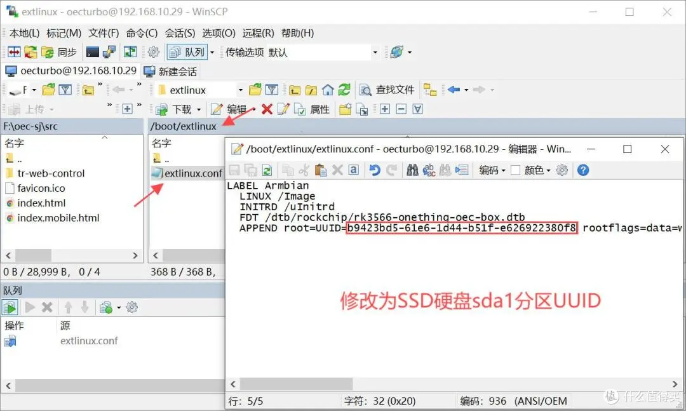686x411 pixels.
Task: Click the remote open directory folder icon
Action: pyautogui.click(x=255, y=90)
